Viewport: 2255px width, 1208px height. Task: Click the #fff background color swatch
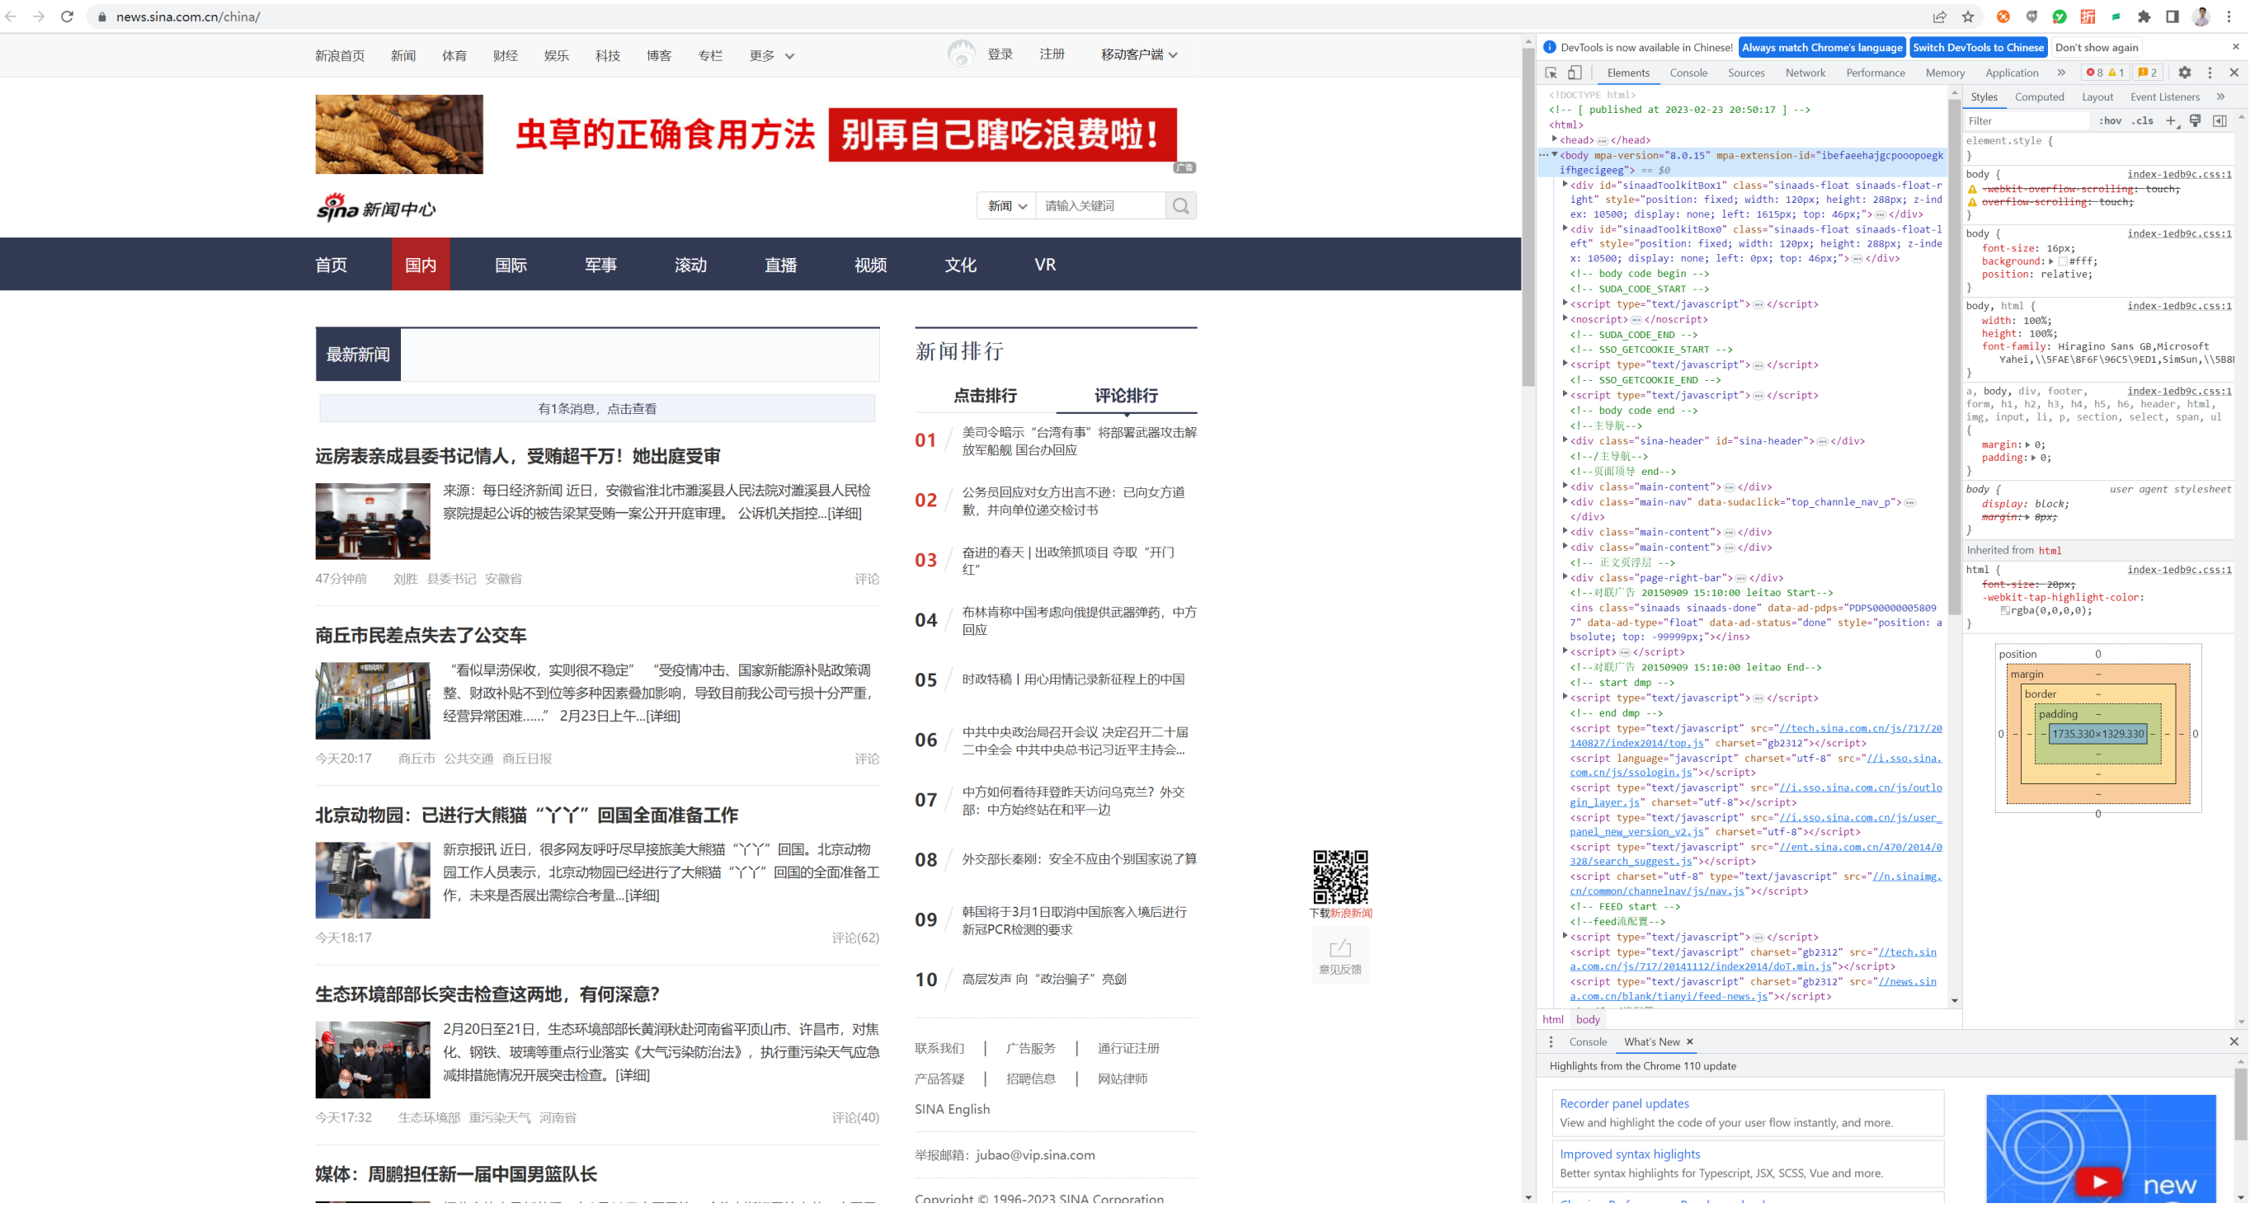pos(2063,261)
